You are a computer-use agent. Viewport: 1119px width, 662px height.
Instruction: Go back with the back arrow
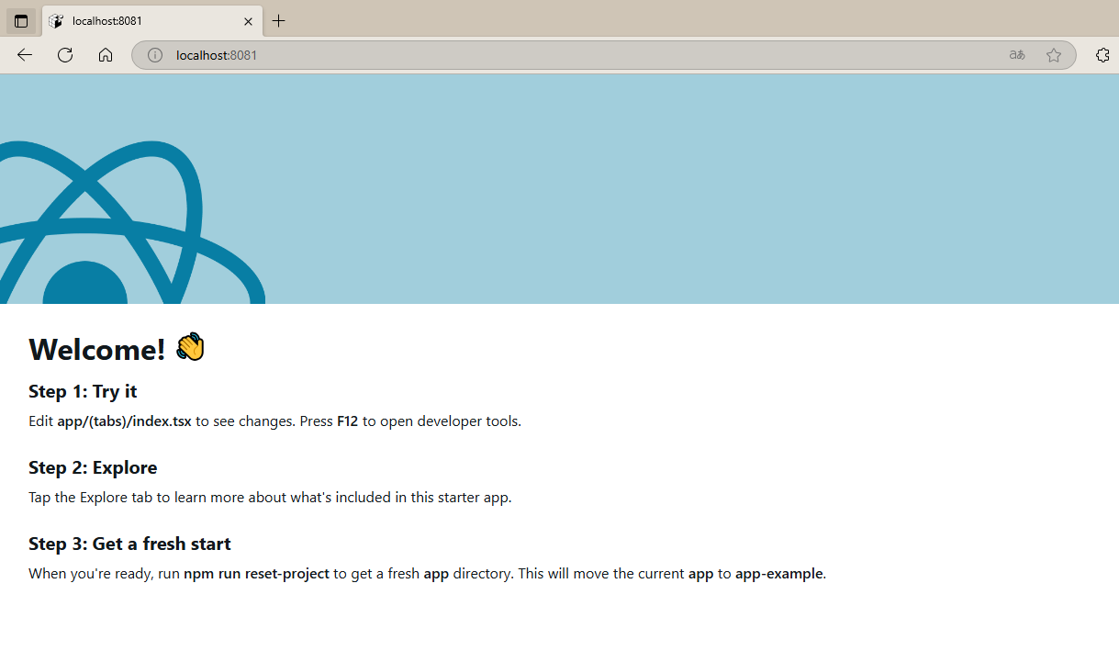point(25,55)
